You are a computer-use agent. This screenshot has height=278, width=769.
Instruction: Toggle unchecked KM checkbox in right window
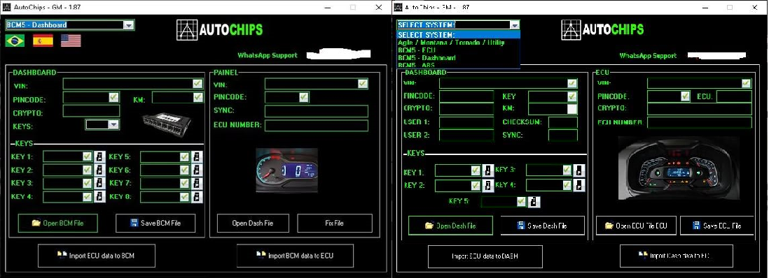(571, 109)
